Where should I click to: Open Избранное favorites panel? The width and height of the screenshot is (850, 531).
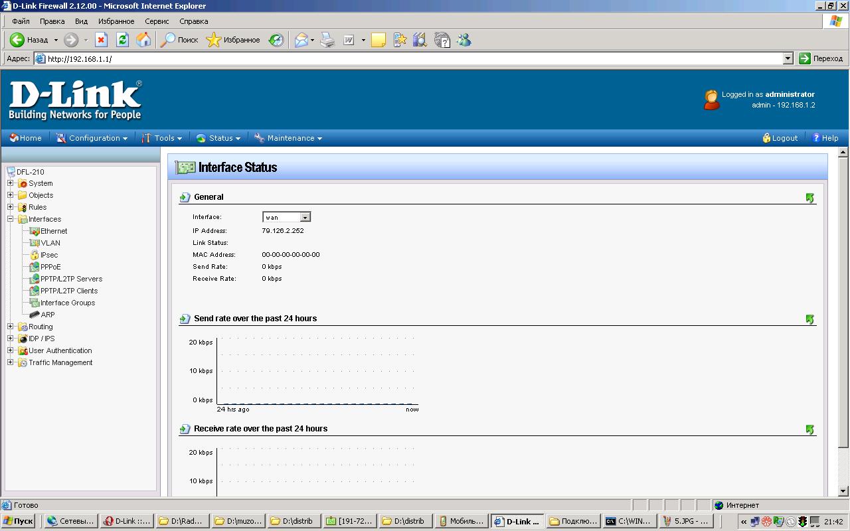(x=233, y=40)
